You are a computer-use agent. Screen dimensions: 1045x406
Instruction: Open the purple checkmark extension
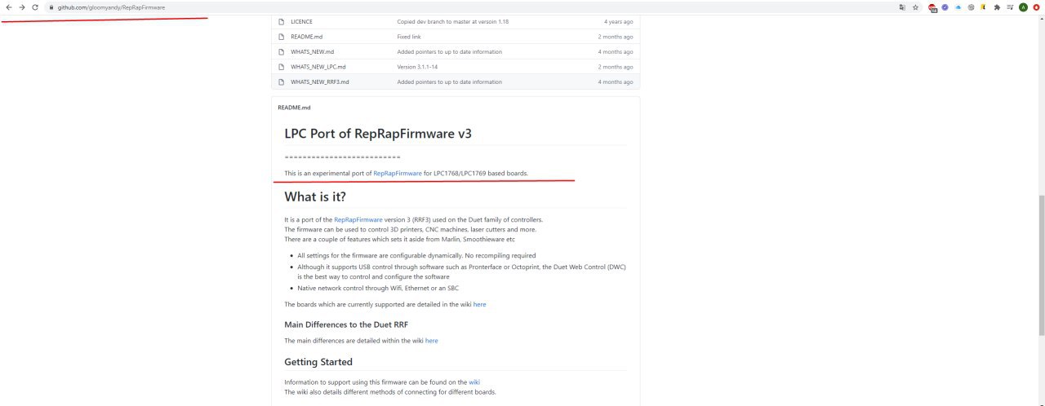click(945, 7)
